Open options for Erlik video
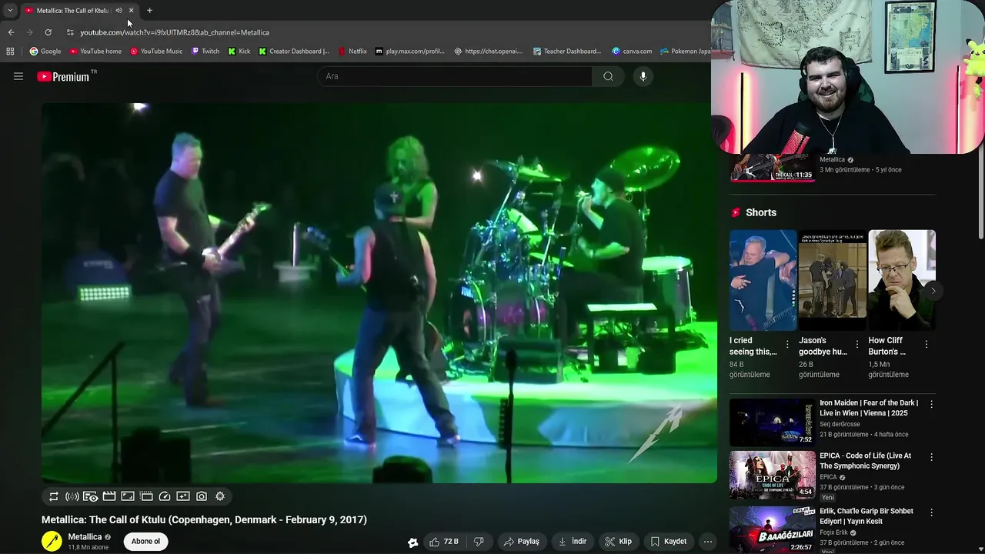Screen dimensions: 985x554 931,512
